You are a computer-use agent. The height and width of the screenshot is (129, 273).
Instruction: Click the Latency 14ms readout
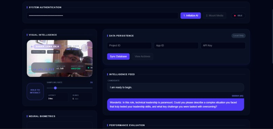click(58, 97)
